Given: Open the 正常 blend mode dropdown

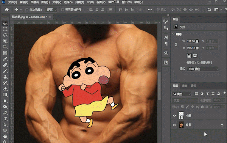Looking at the screenshot, I should click(x=185, y=101).
